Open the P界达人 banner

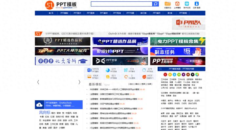pos(188,24)
